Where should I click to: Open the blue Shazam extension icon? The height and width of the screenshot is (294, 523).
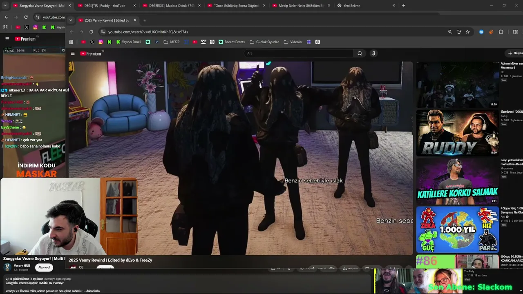pos(481,32)
